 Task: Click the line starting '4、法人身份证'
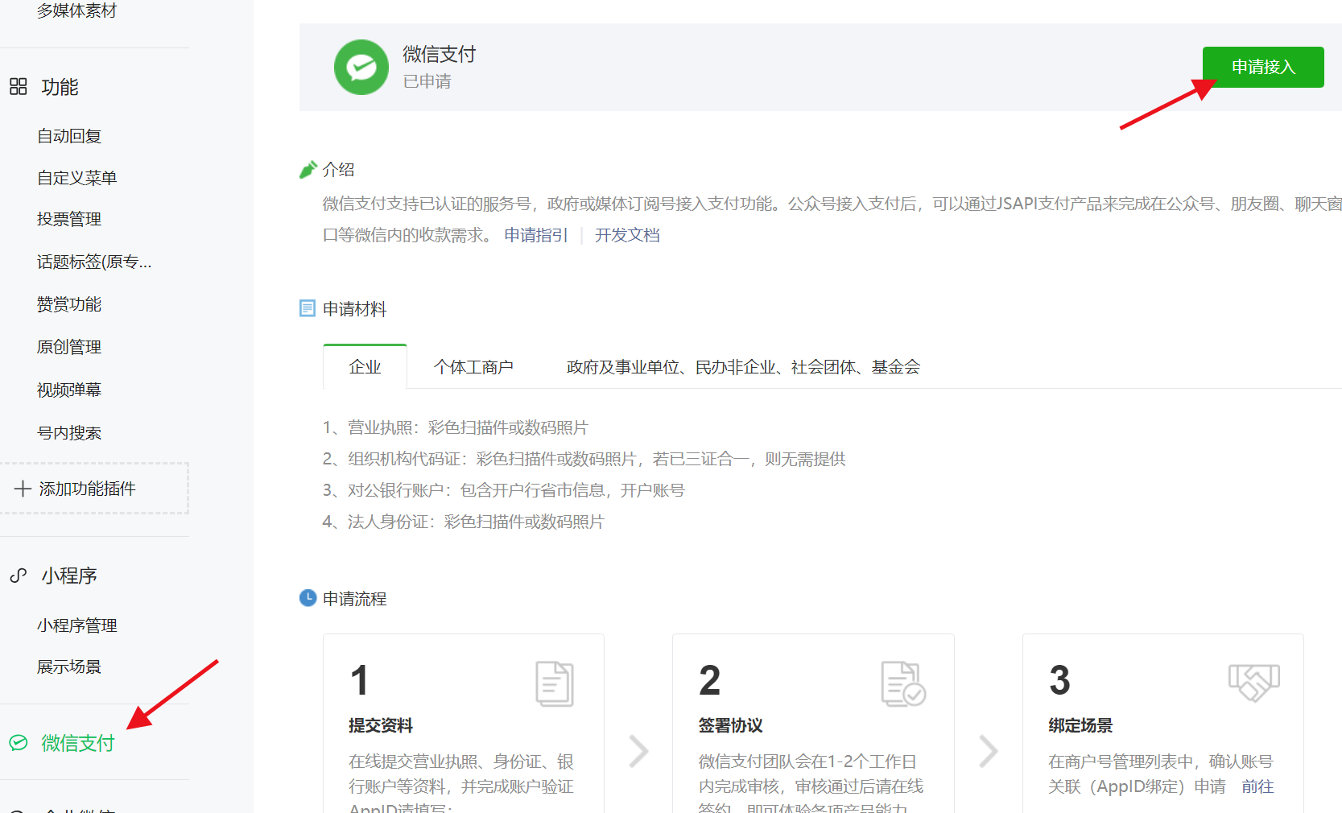coord(464,522)
